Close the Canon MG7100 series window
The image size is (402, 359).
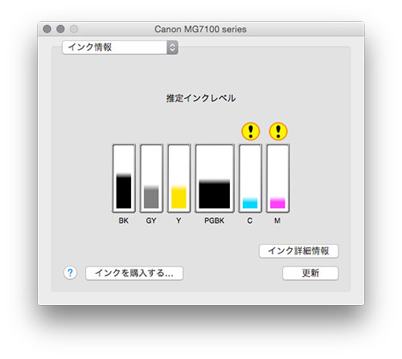[47, 29]
